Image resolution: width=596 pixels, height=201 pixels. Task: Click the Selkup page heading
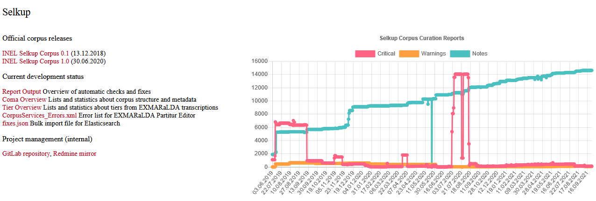click(16, 13)
